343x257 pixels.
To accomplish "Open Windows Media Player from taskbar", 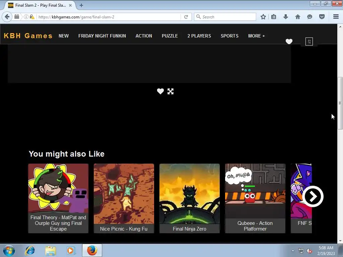I will pyautogui.click(x=71, y=250).
